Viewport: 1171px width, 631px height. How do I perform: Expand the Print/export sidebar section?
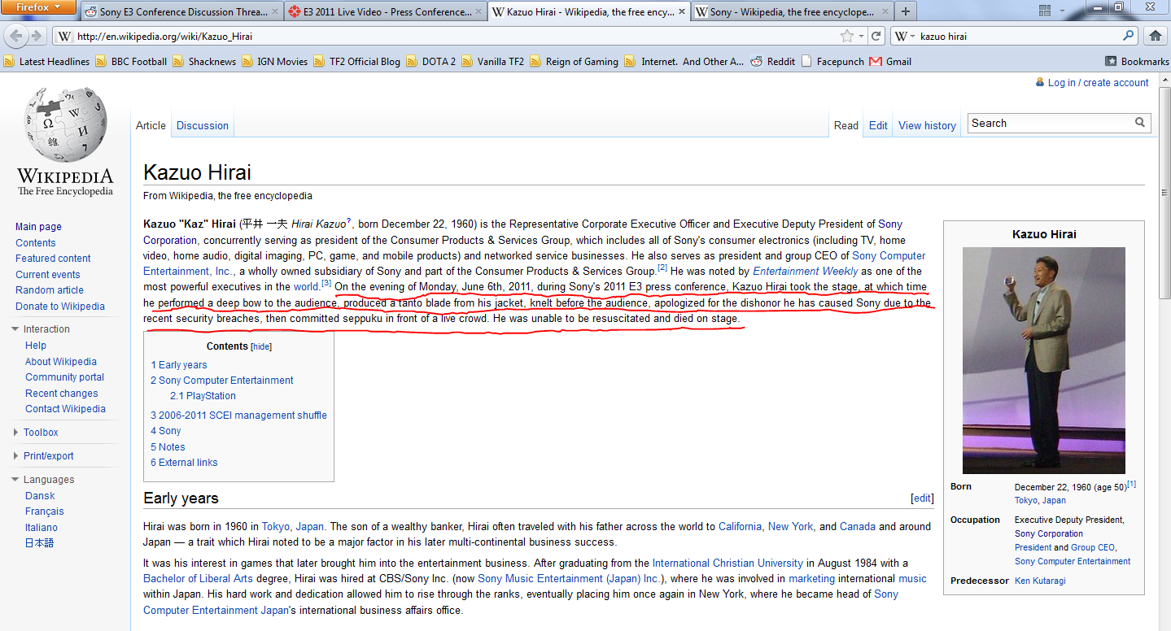15,456
